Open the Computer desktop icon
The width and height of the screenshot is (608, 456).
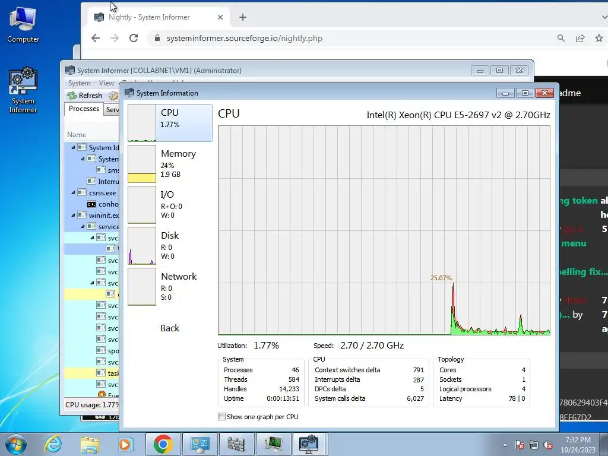coord(23,24)
